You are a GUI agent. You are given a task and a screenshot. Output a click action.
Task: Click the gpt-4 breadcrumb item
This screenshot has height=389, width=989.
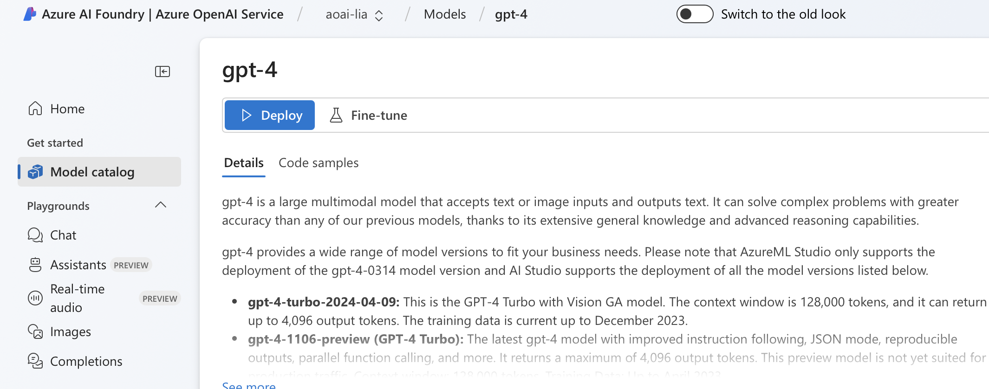click(511, 14)
